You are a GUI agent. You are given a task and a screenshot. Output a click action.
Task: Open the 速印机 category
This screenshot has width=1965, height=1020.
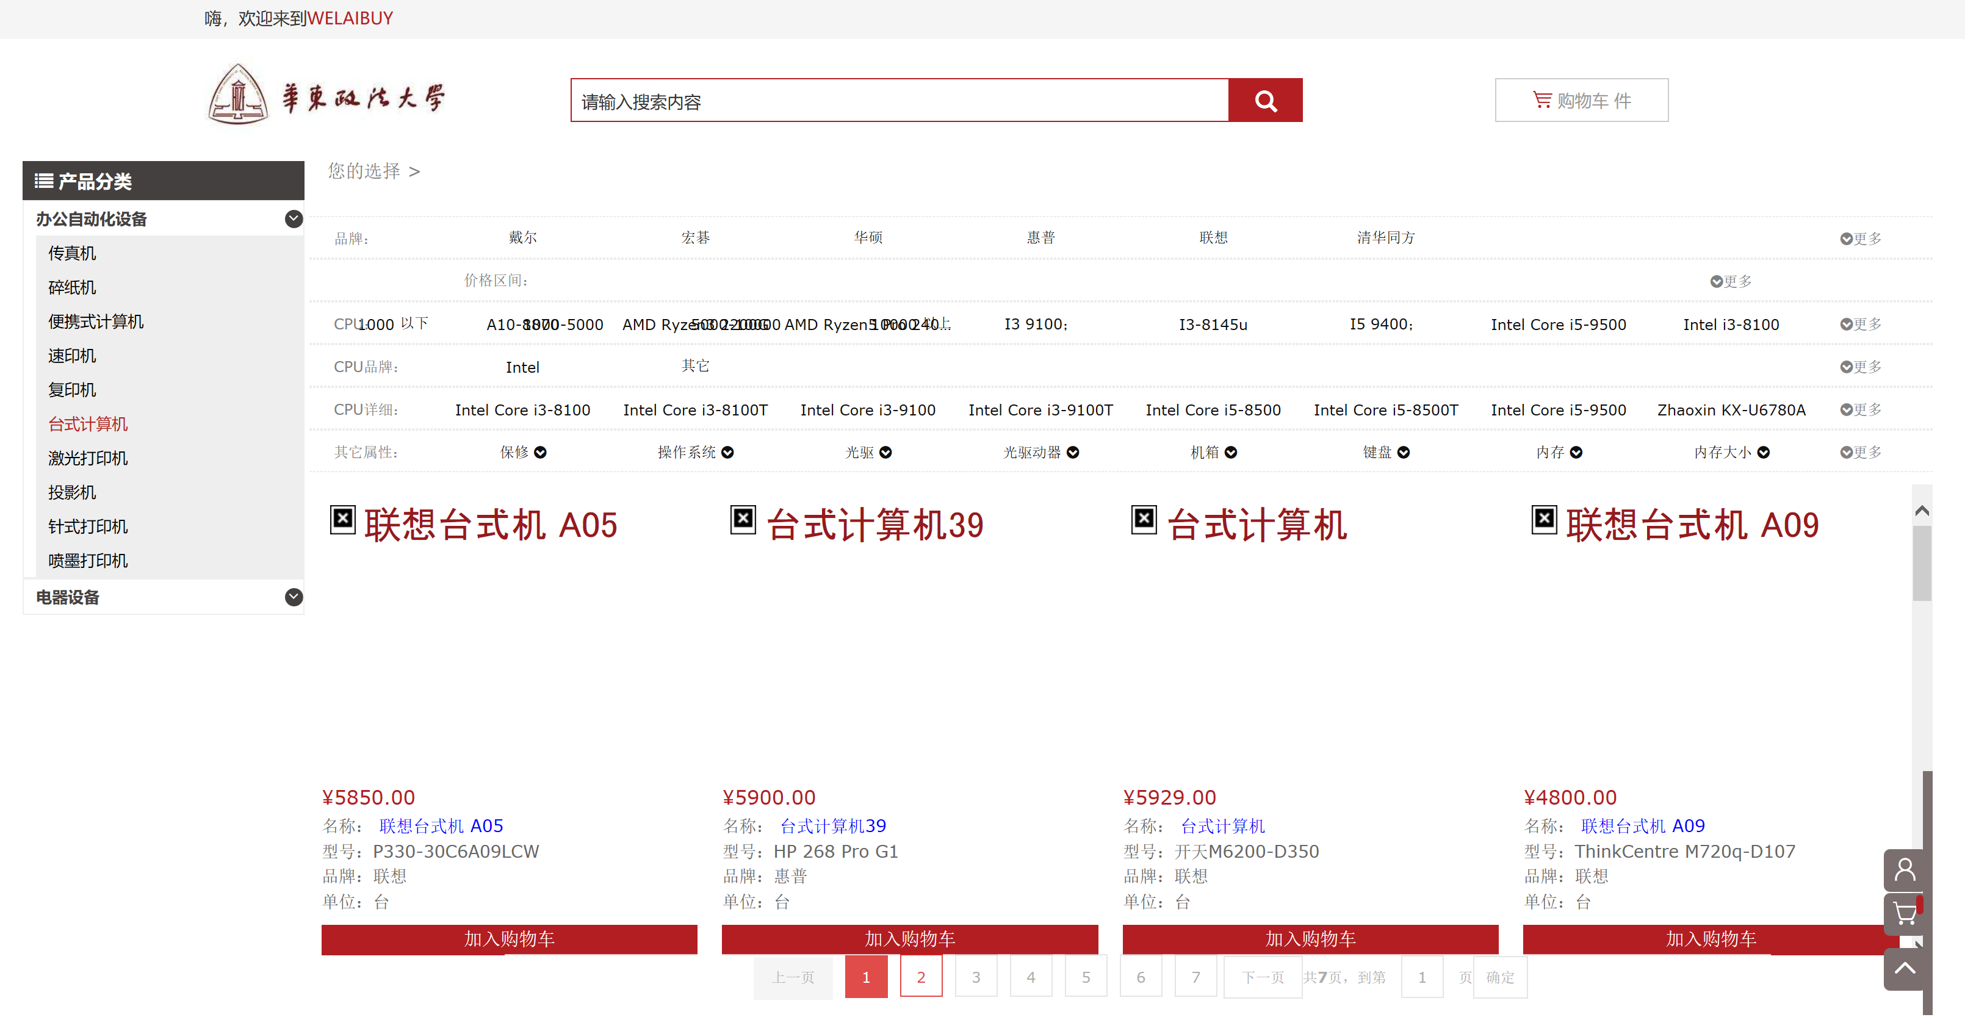pos(72,356)
